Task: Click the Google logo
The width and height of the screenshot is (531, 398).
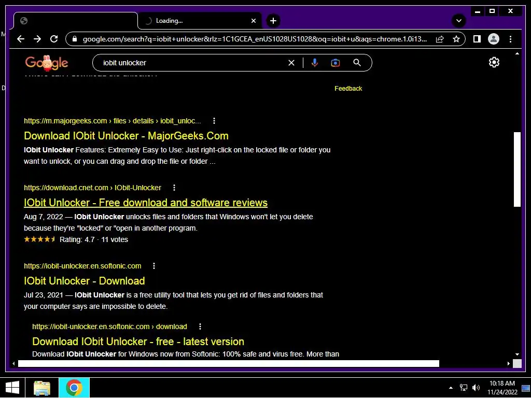Action: 46,63
